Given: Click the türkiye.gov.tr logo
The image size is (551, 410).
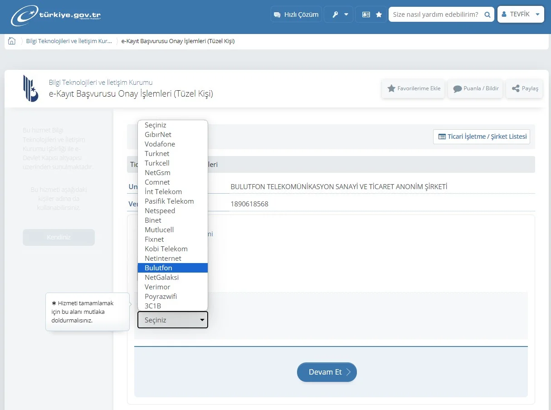Looking at the screenshot, I should click(x=56, y=16).
